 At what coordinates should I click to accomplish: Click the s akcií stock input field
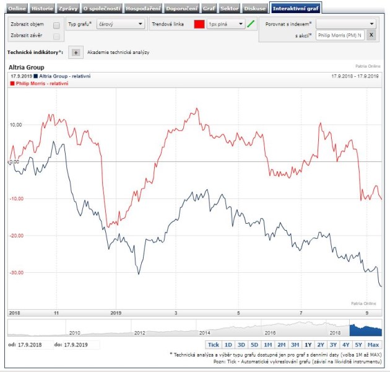pyautogui.click(x=339, y=36)
